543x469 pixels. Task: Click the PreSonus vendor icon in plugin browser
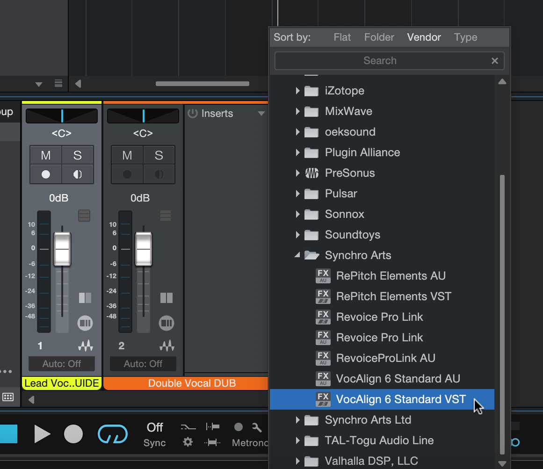click(x=311, y=173)
